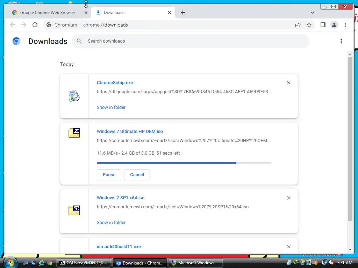Open a new tab with plus button

(182, 13)
